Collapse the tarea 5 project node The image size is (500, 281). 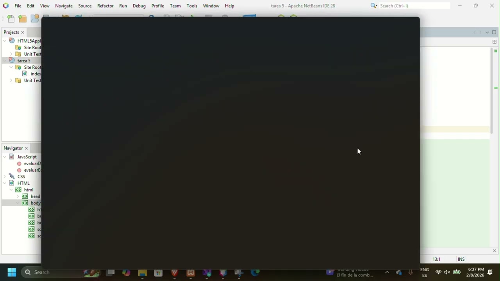(x=5, y=61)
